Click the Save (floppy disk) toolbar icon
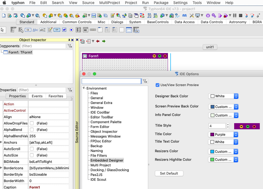Screen dimensions: 263x189 [94, 15]
